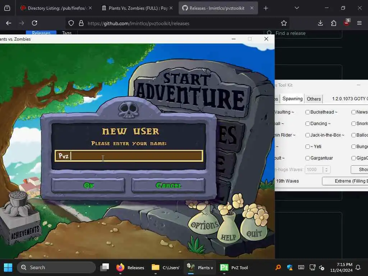Go back with the browser back arrow

click(9, 23)
